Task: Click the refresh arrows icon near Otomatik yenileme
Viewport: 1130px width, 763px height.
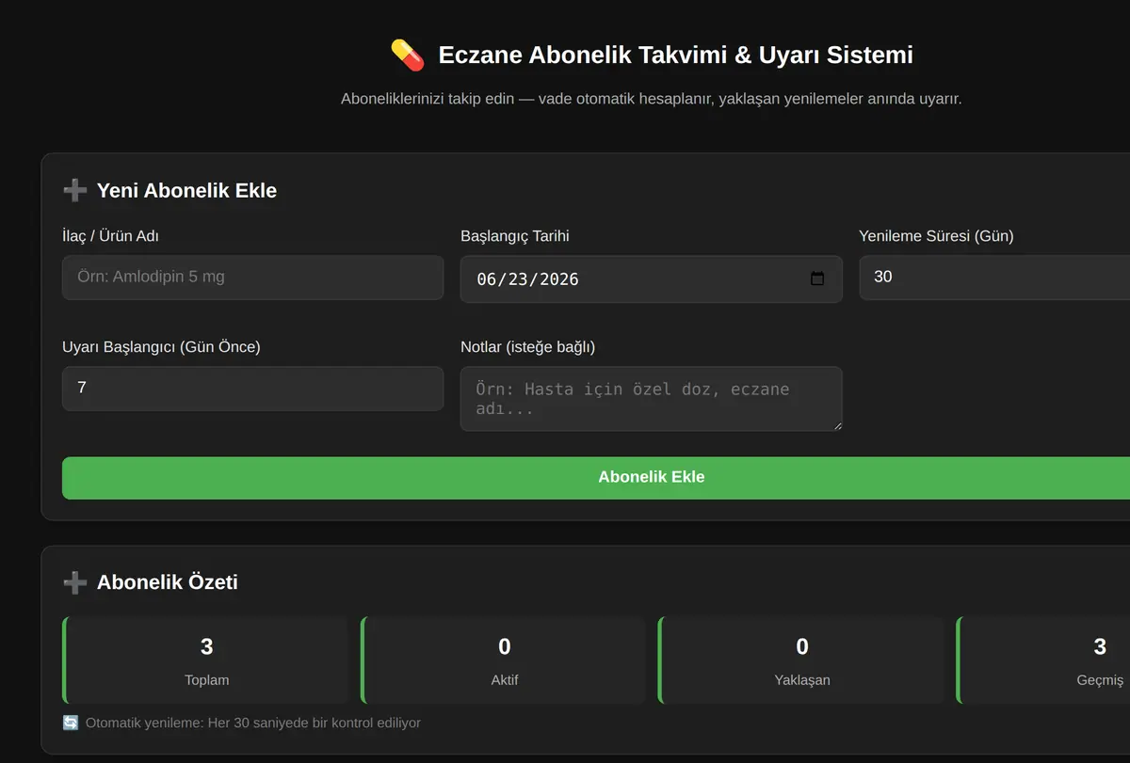Action: click(71, 723)
